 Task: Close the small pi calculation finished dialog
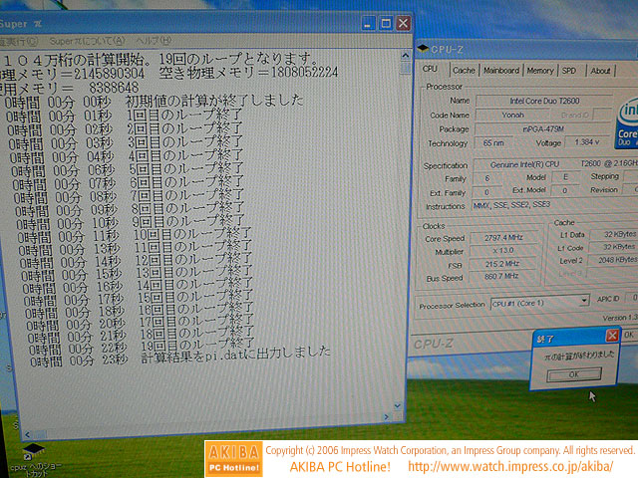click(612, 336)
